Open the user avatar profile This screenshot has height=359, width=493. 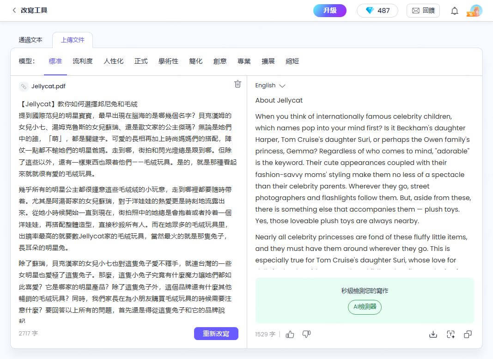(475, 11)
